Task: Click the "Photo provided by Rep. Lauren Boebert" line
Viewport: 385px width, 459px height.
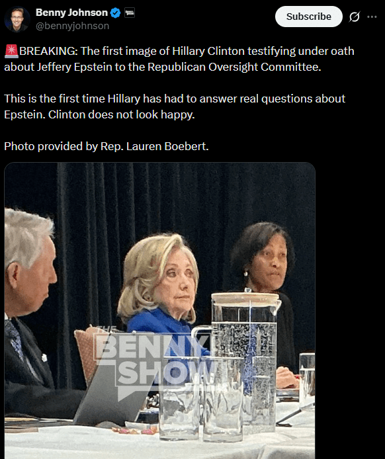Action: [x=107, y=146]
